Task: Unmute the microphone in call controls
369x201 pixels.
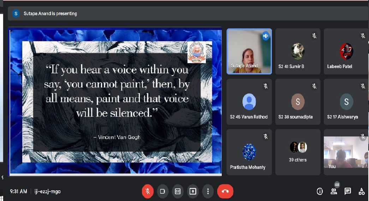Action: click(x=148, y=191)
